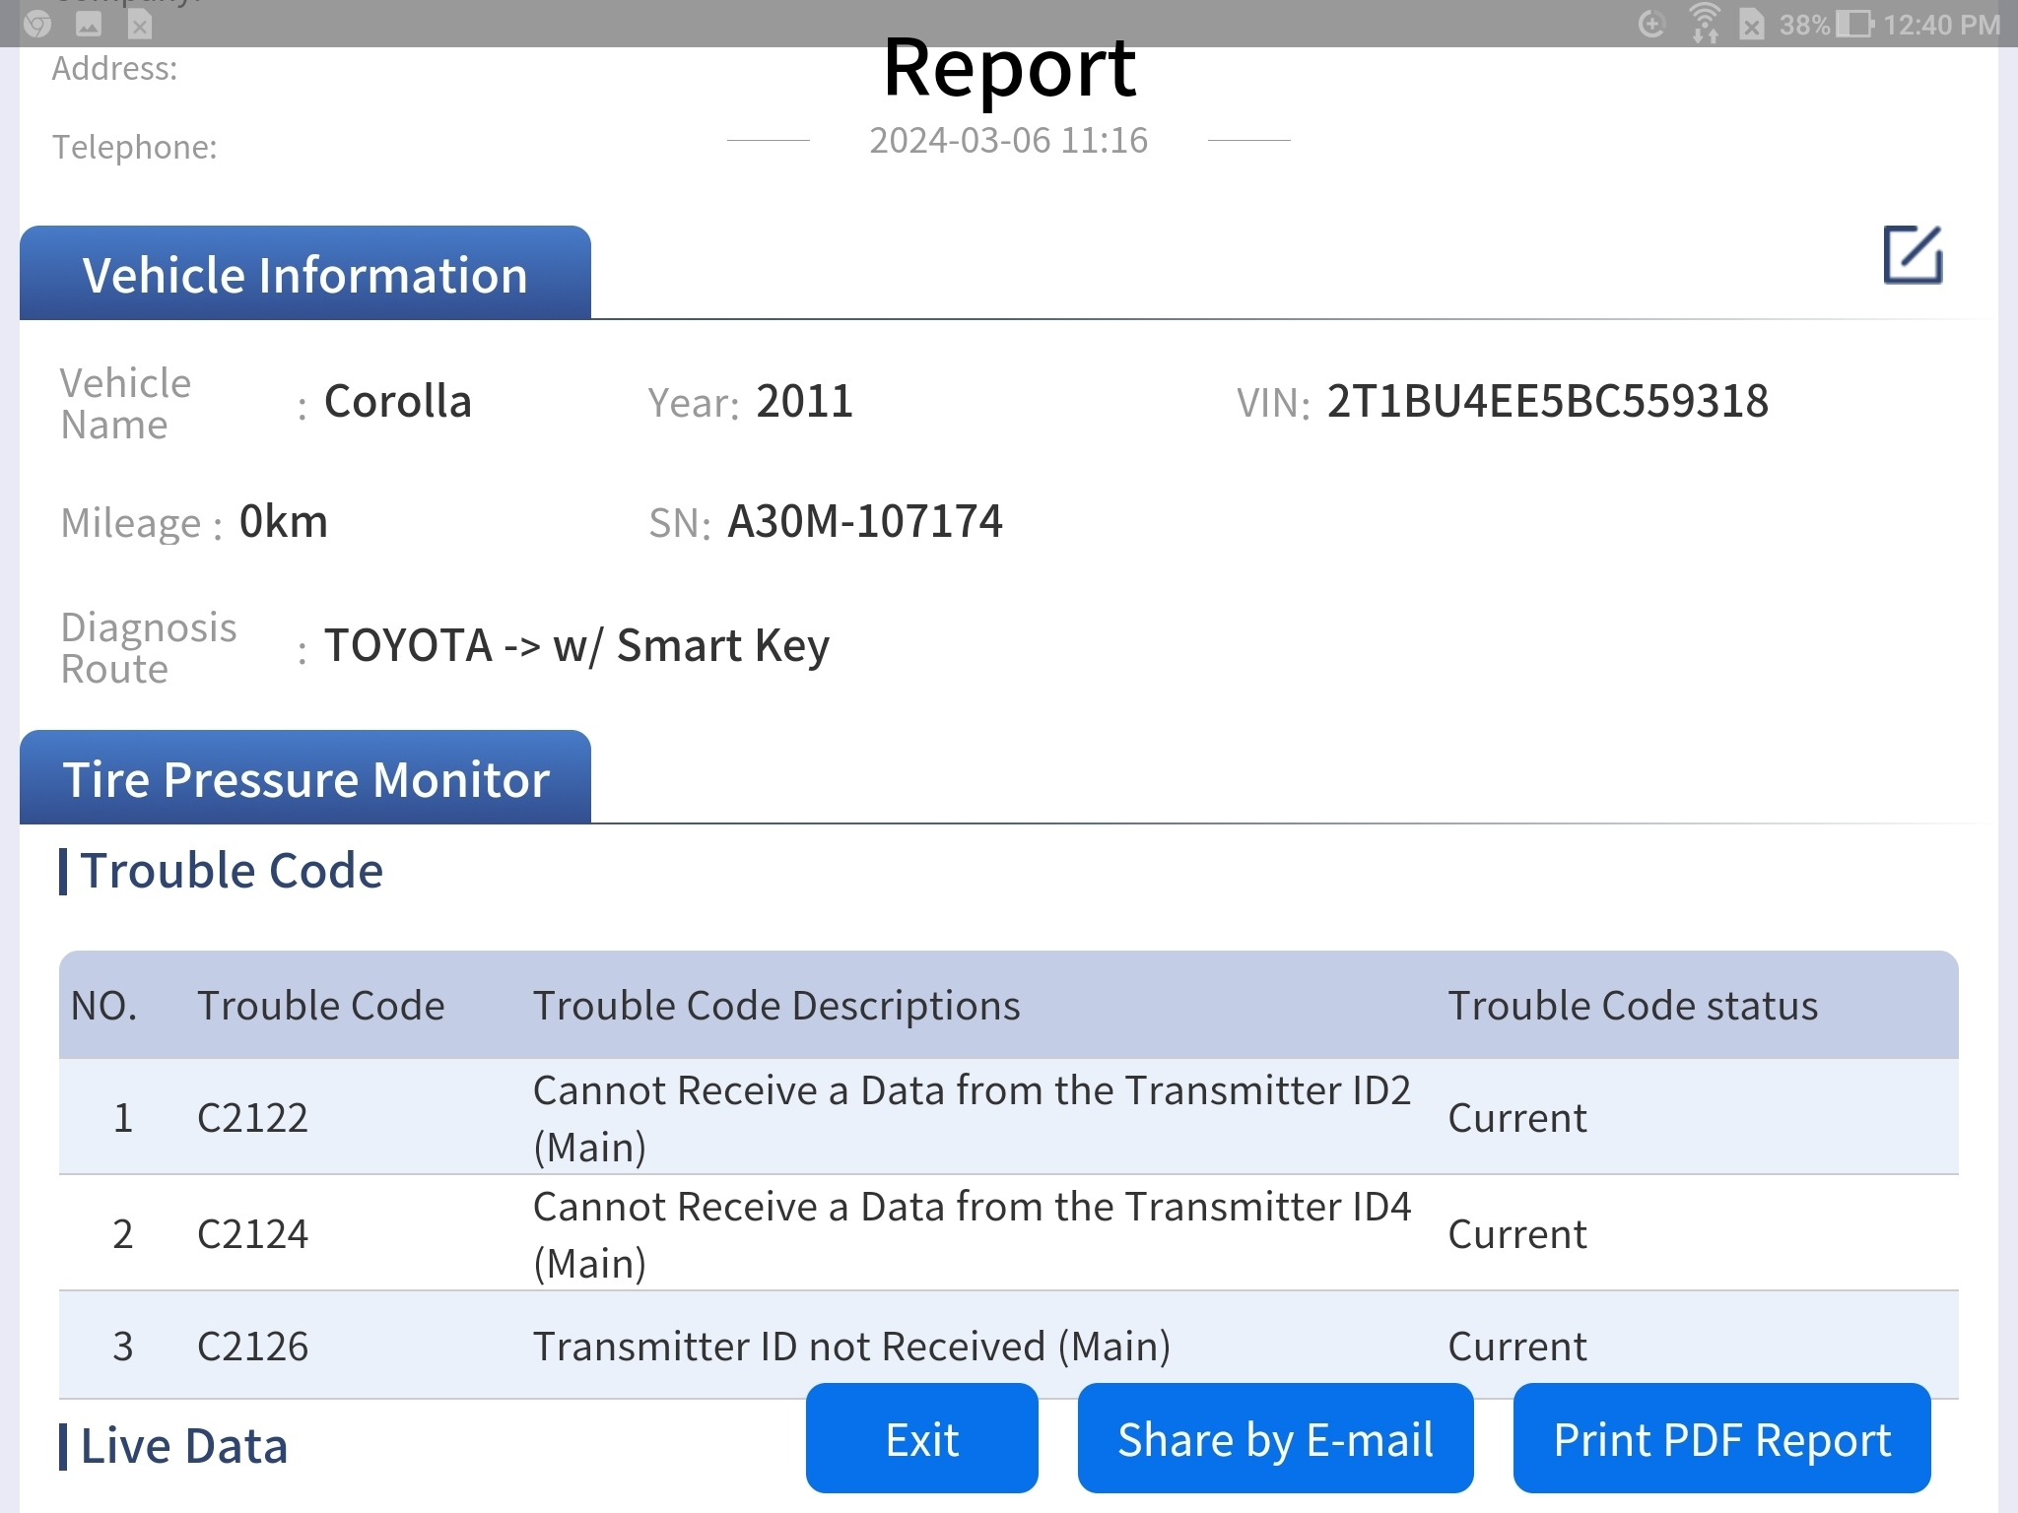This screenshot has height=1513, width=2018.
Task: Tap the Chrome icon in status bar
Action: pyautogui.click(x=37, y=24)
